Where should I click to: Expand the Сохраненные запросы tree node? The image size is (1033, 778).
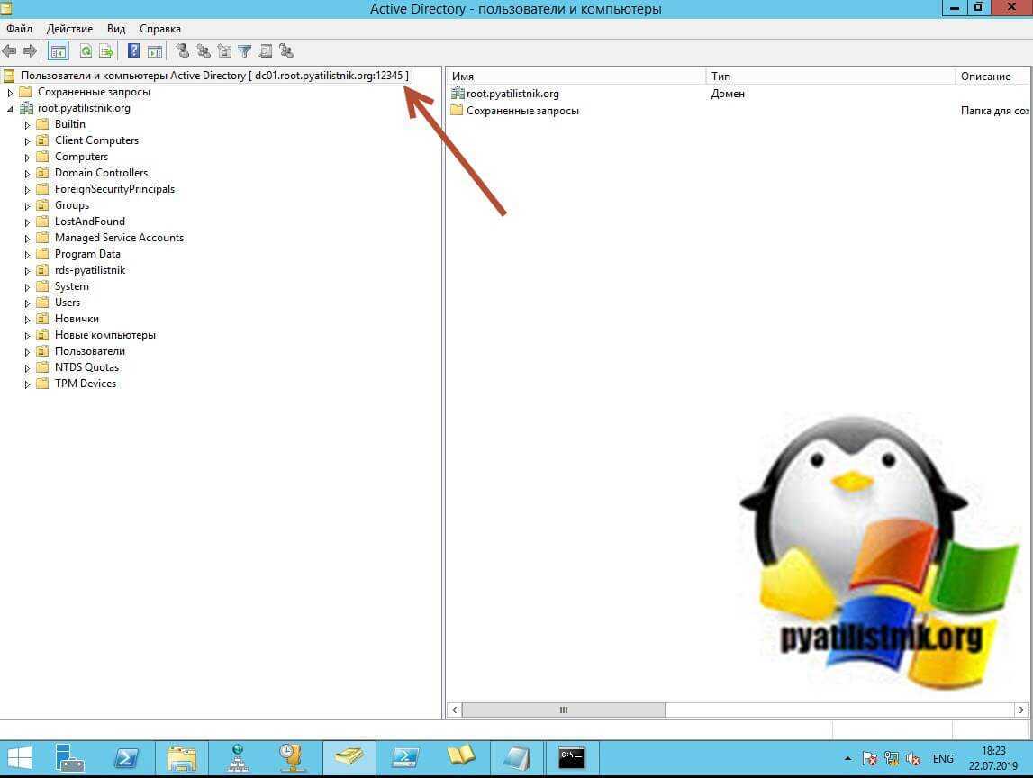coord(10,93)
